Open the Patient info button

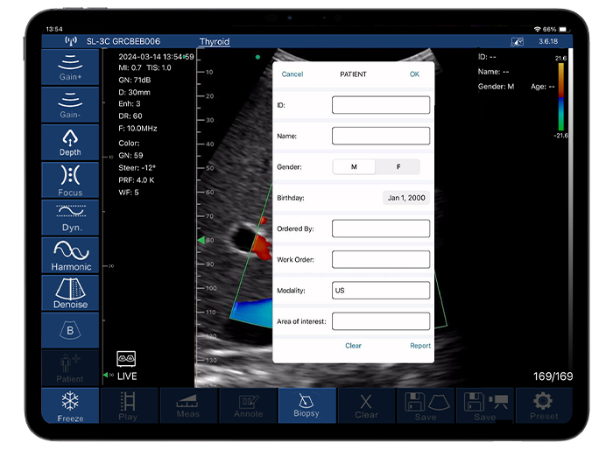pos(70,368)
